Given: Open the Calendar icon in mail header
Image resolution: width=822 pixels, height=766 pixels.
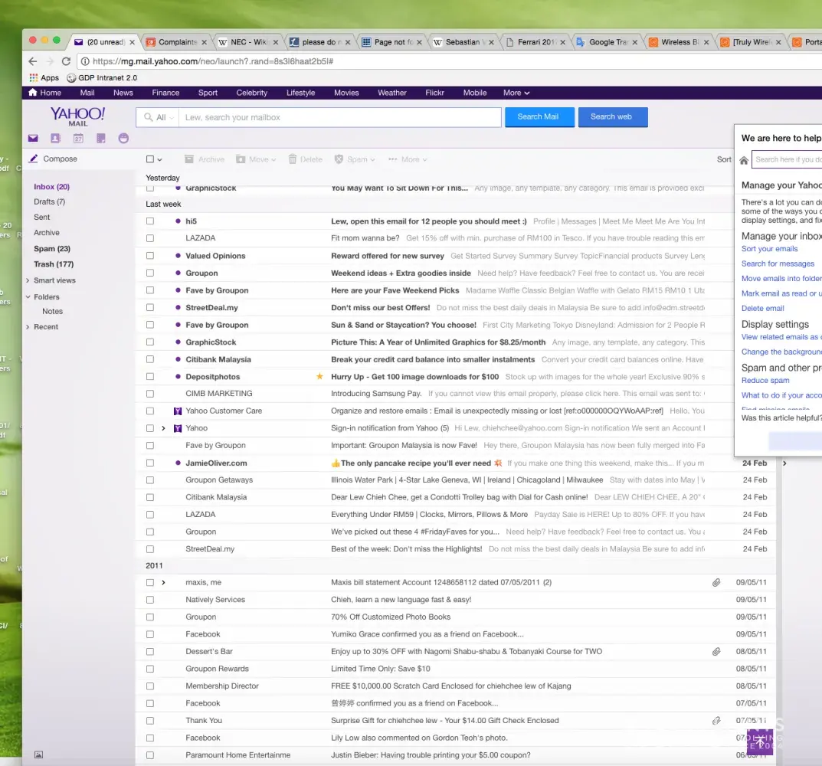Looking at the screenshot, I should click(x=78, y=139).
